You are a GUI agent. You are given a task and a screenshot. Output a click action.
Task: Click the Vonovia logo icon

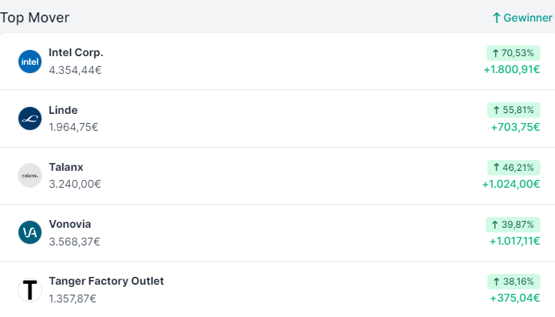pyautogui.click(x=29, y=232)
